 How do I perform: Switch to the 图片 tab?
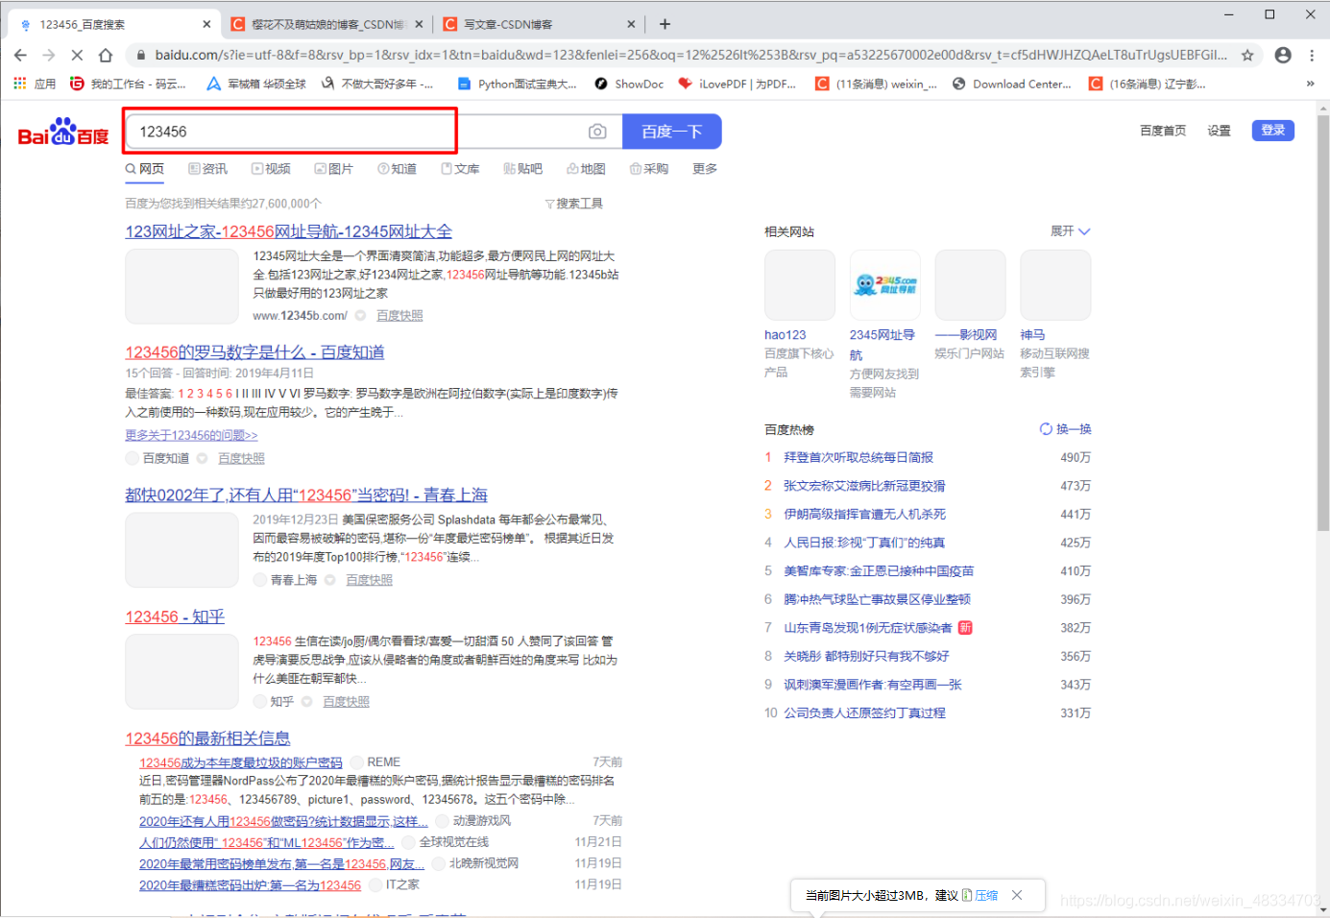(x=334, y=169)
